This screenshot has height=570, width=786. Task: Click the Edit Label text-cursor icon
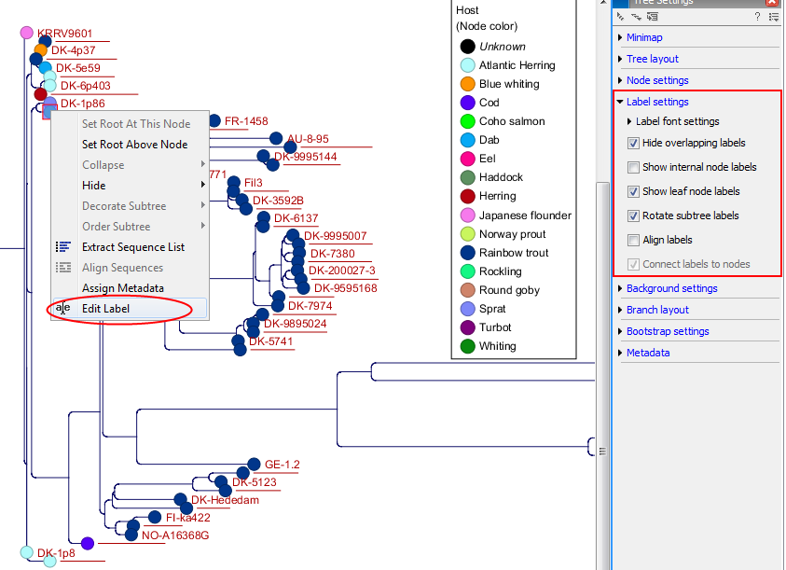click(x=63, y=308)
